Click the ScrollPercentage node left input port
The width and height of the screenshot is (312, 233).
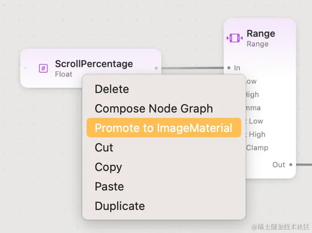(25, 68)
